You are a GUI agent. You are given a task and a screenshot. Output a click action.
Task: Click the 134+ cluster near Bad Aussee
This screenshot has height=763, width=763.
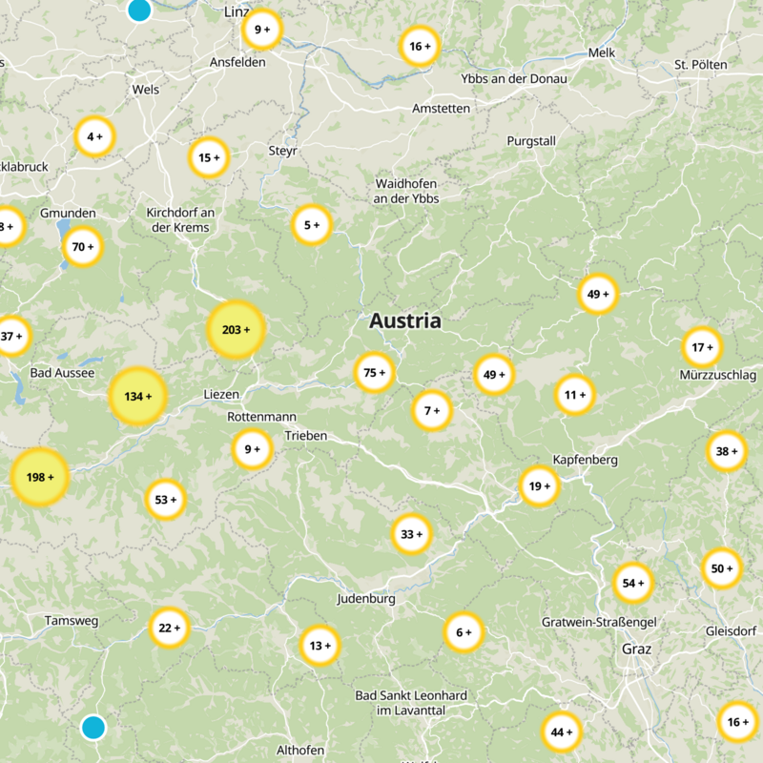(136, 394)
